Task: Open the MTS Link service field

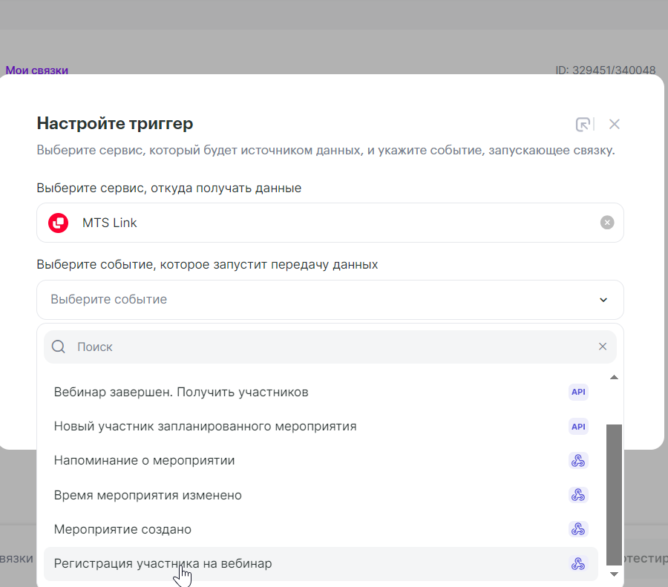Action: pos(330,223)
